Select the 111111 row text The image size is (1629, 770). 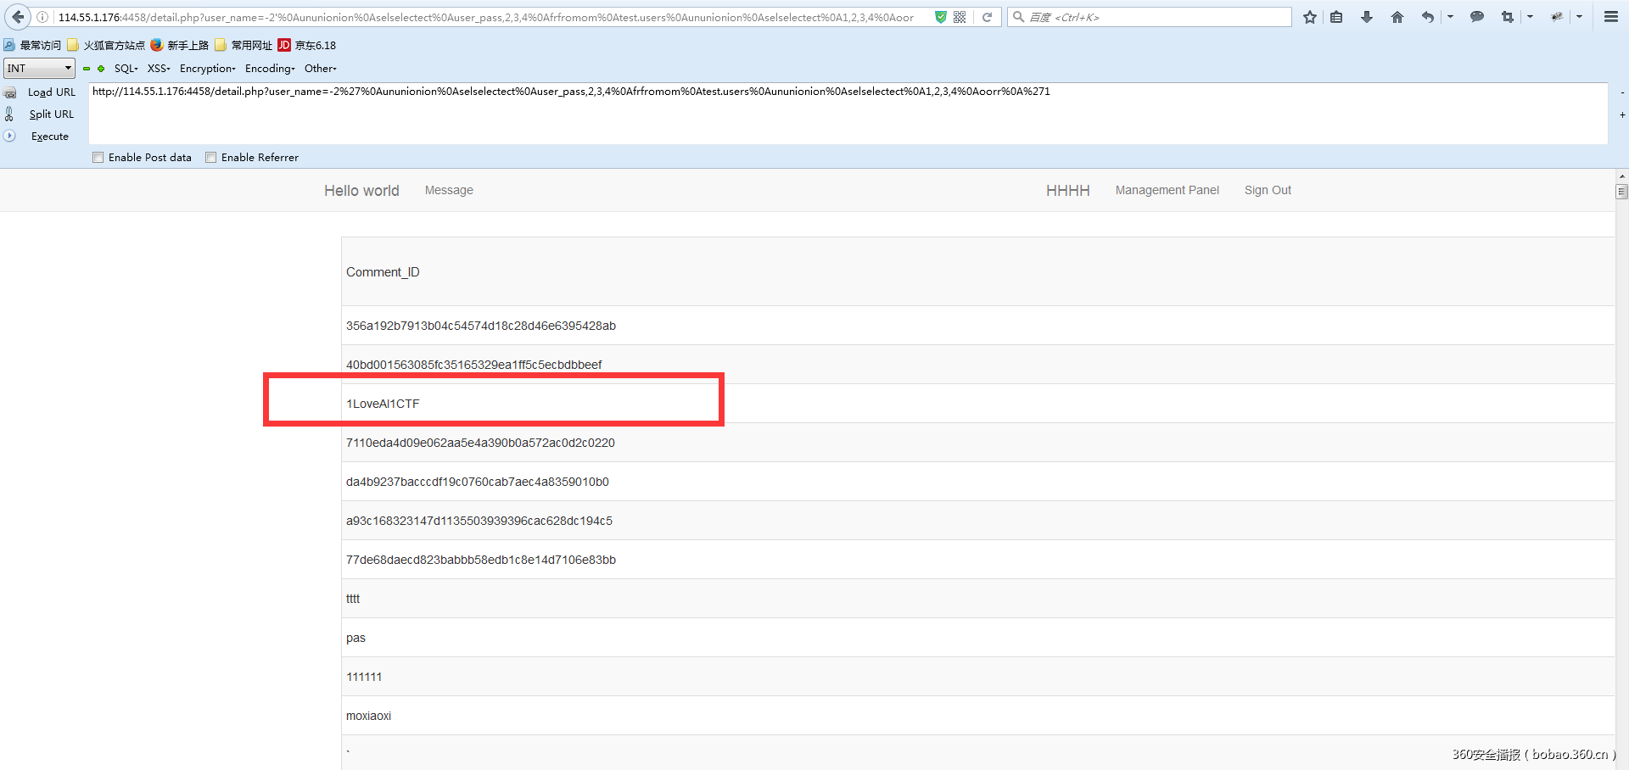click(x=364, y=677)
